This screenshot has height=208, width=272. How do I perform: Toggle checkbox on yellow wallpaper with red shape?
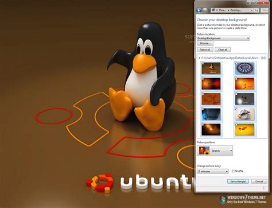[236, 124]
